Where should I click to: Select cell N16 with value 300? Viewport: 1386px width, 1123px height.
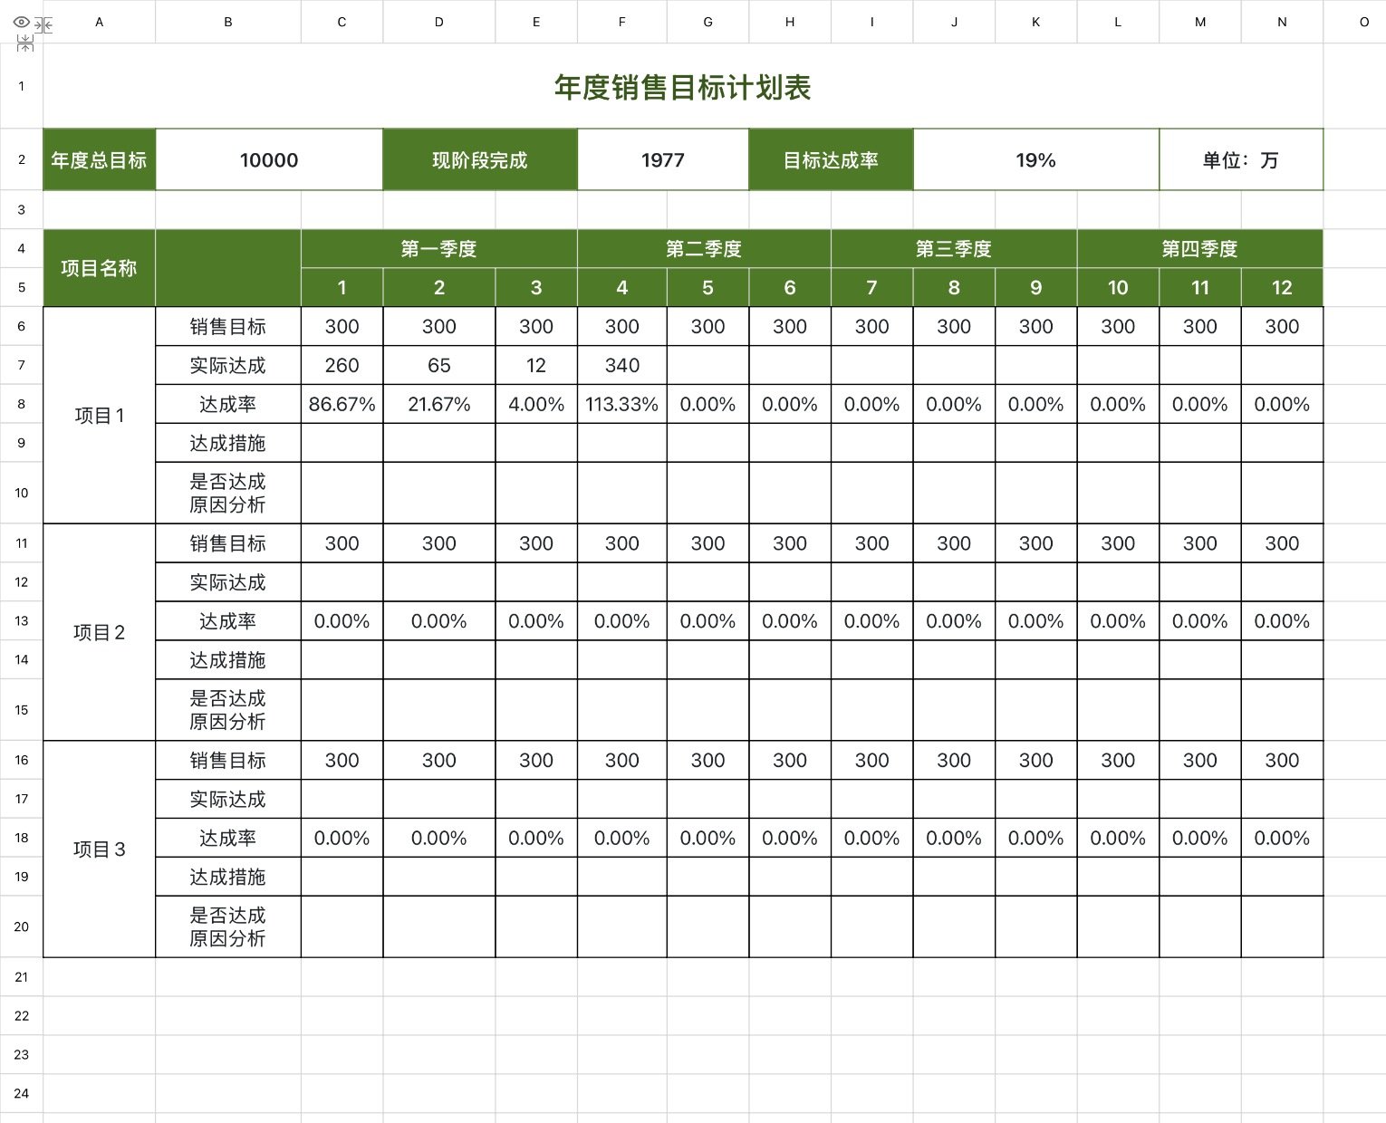pyautogui.click(x=1282, y=760)
